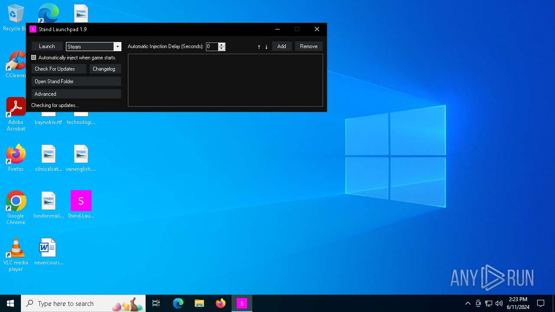Click Open Stand Folder
Image resolution: width=555 pixels, height=312 pixels.
[76, 81]
